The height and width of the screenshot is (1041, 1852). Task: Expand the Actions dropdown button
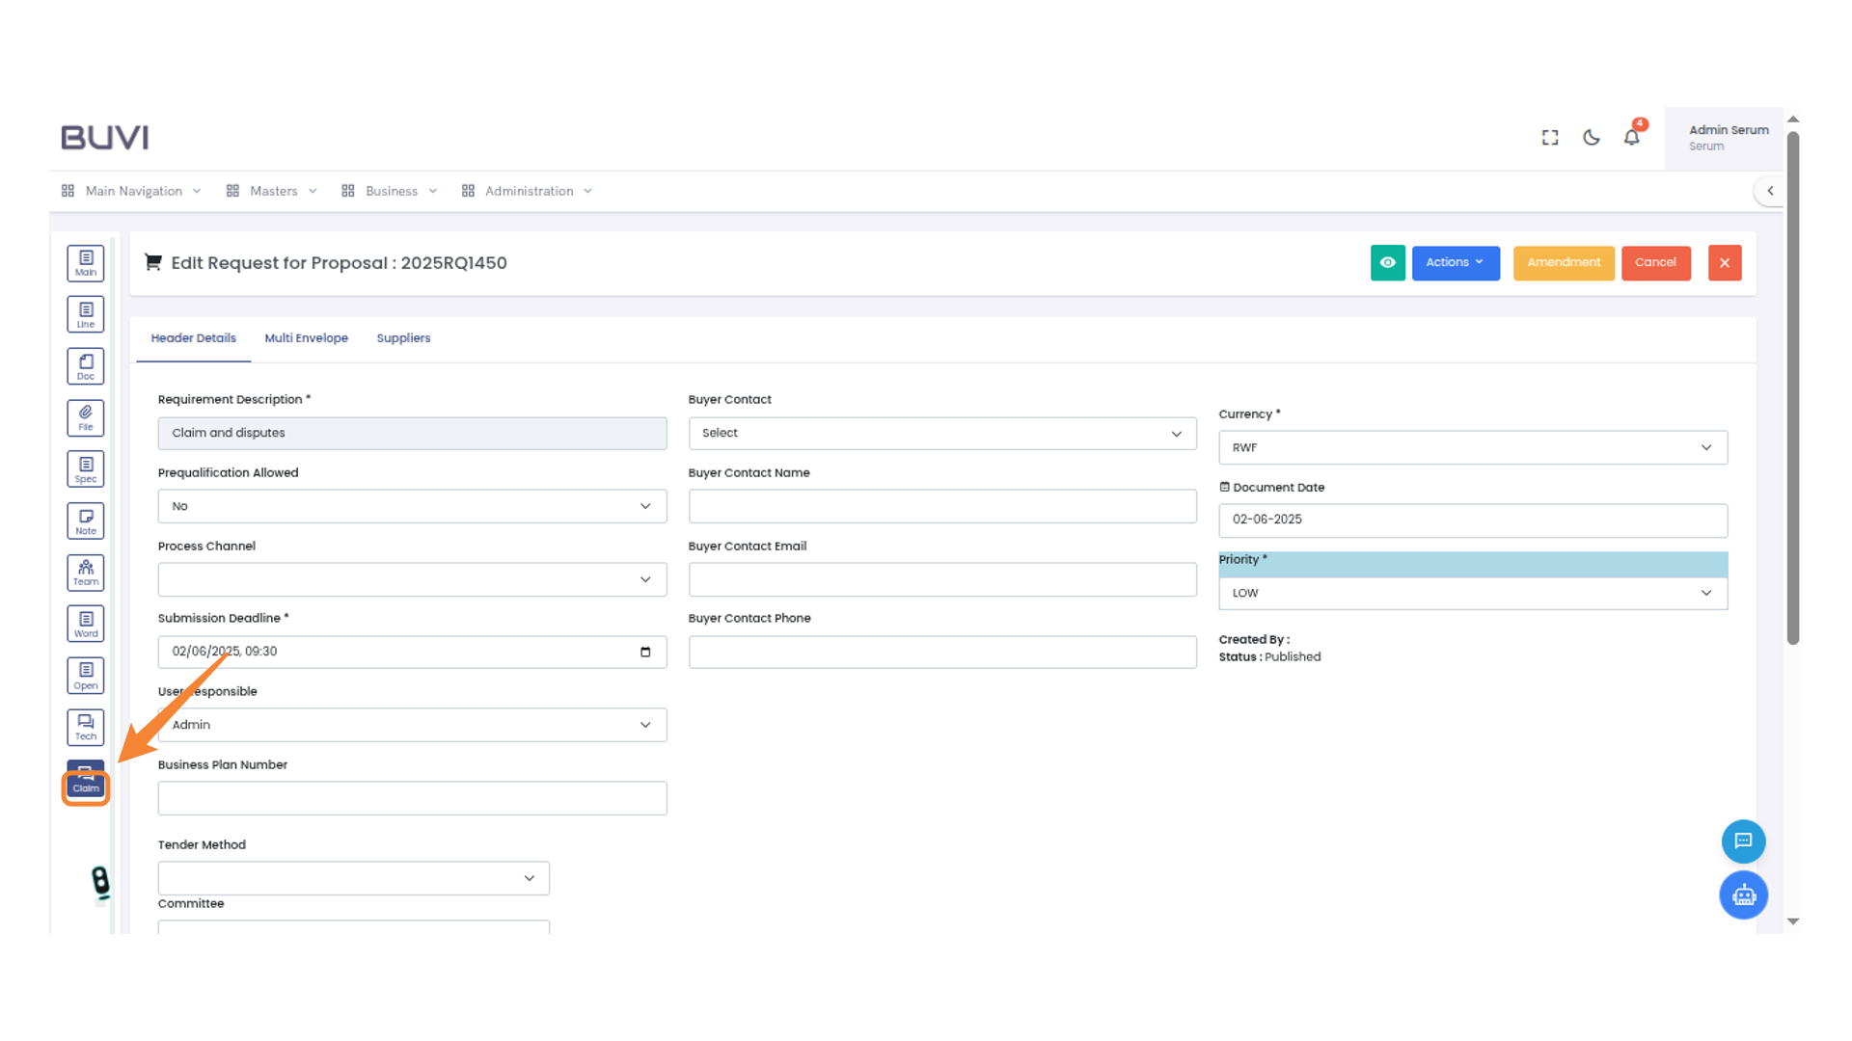pyautogui.click(x=1455, y=262)
